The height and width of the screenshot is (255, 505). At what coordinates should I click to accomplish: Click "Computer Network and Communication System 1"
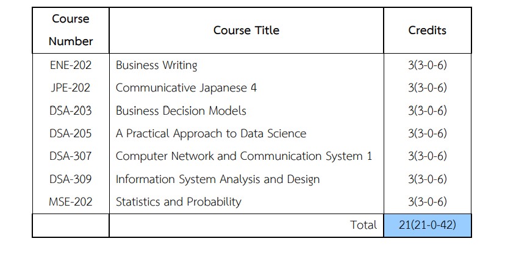pyautogui.click(x=243, y=156)
